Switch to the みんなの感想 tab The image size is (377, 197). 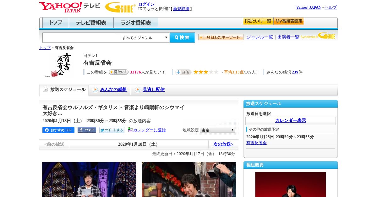113,90
